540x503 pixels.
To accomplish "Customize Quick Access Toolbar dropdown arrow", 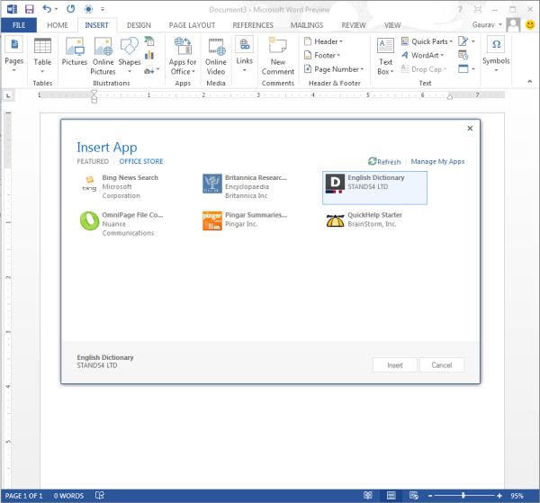I will click(x=103, y=9).
